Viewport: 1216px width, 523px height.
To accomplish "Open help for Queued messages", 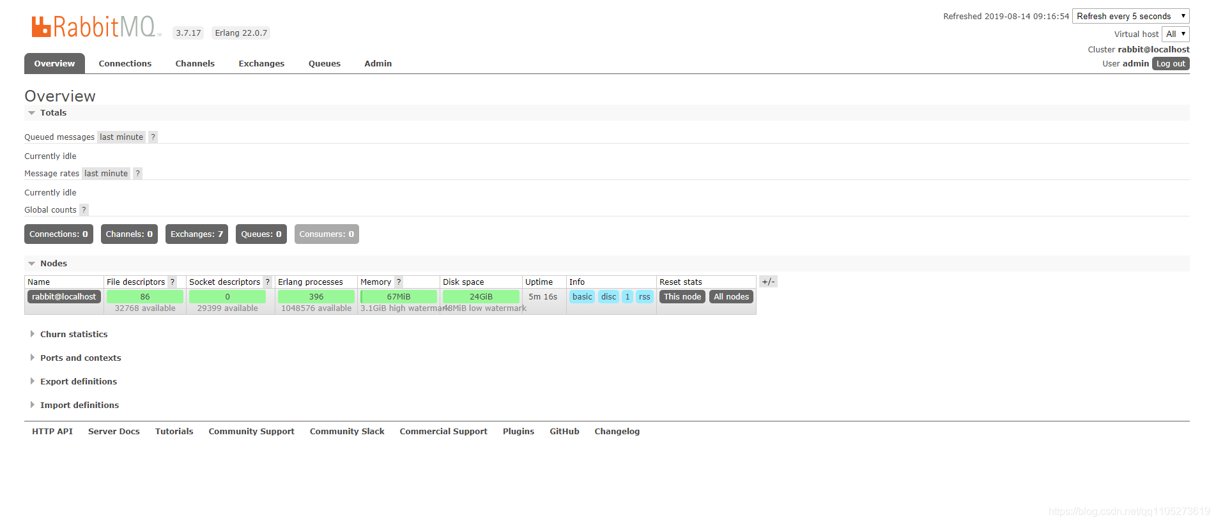I will [153, 137].
